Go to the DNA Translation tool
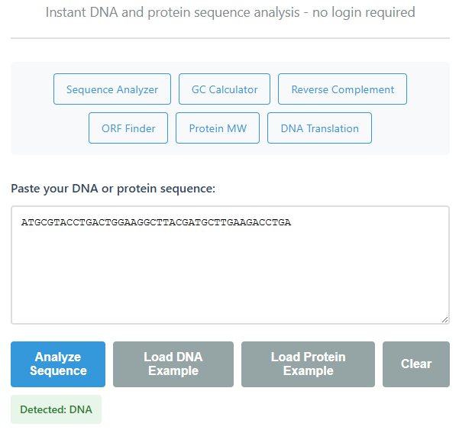Viewport: 459px width, 430px height. [319, 128]
